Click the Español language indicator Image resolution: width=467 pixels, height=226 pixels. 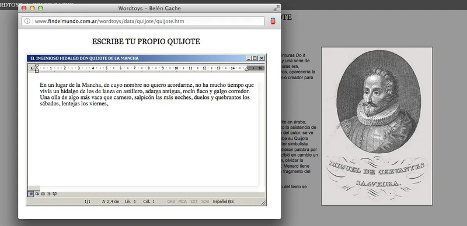[x=224, y=202]
